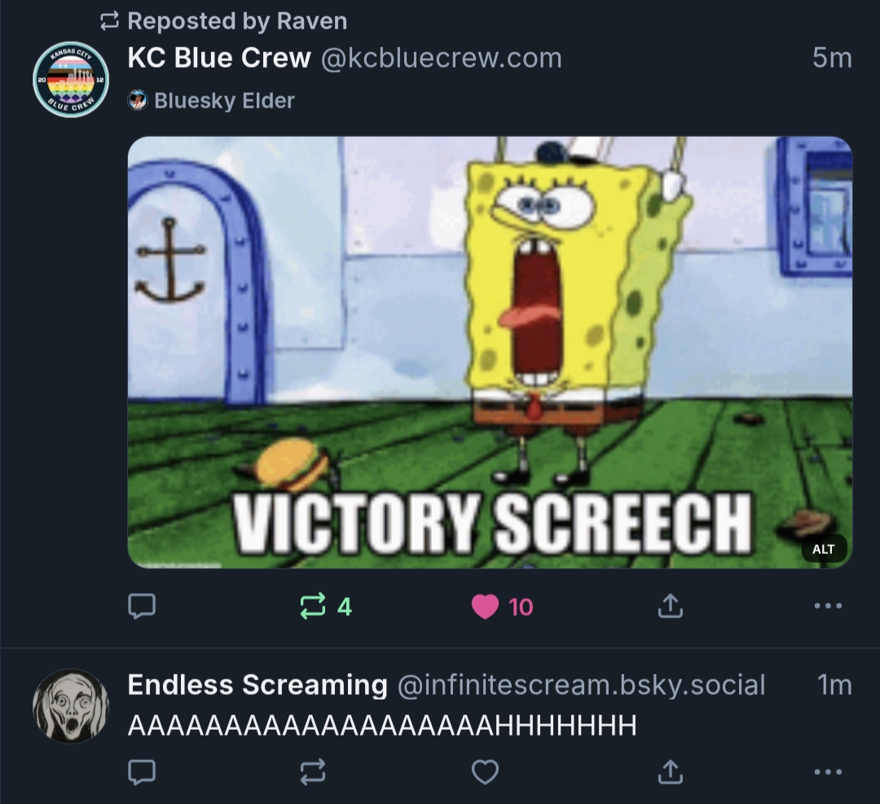This screenshot has width=880, height=804.
Task: Click the Bluesky Elder label
Action: [x=224, y=100]
